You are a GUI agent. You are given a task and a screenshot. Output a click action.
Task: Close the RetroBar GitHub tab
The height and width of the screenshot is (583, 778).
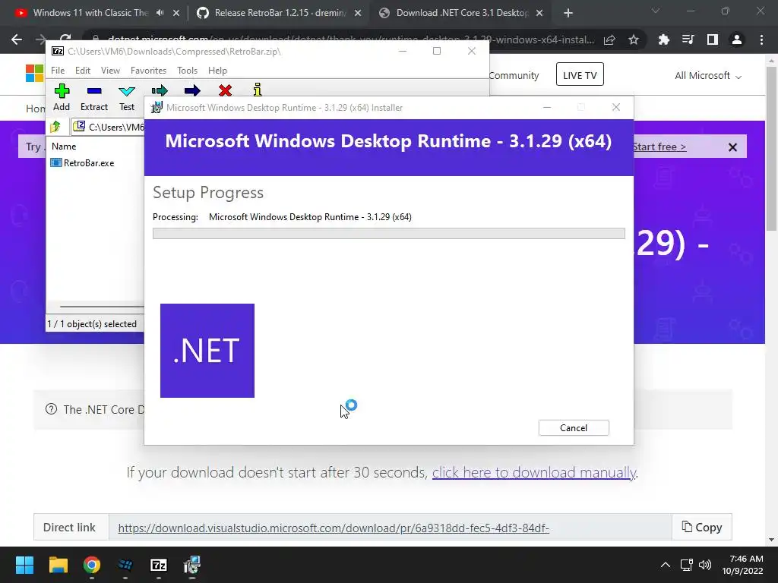358,14
